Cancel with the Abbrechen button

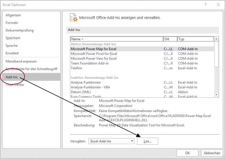(x=212, y=153)
